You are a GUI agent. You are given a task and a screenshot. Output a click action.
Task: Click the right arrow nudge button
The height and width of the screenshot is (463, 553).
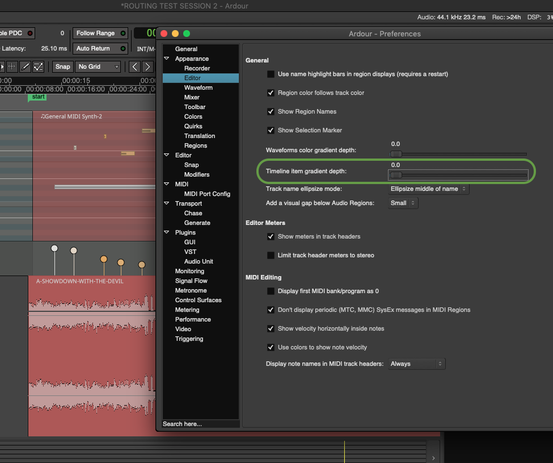[147, 67]
